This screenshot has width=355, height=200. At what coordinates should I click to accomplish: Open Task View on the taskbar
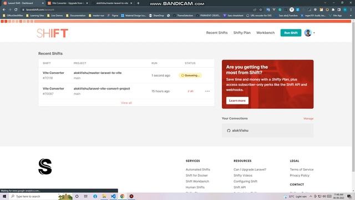[x=86, y=196]
